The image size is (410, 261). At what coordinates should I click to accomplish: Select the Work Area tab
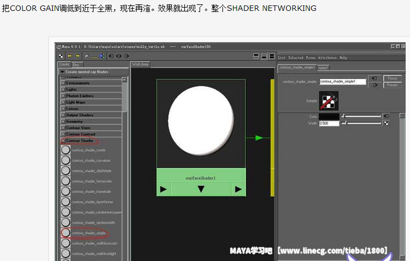(x=140, y=64)
